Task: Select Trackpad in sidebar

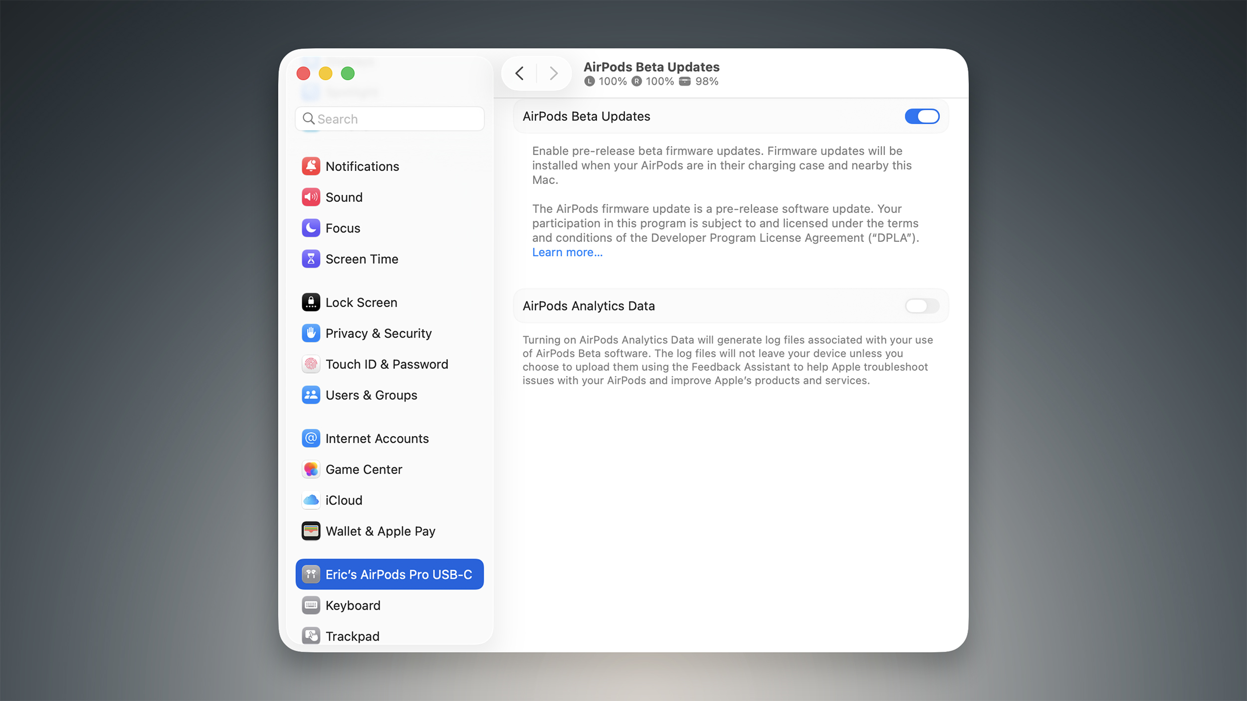Action: coord(390,636)
